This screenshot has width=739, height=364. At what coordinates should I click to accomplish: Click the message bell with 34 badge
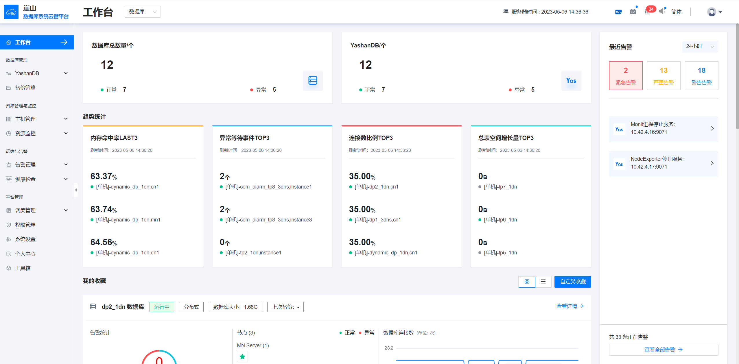coord(648,12)
